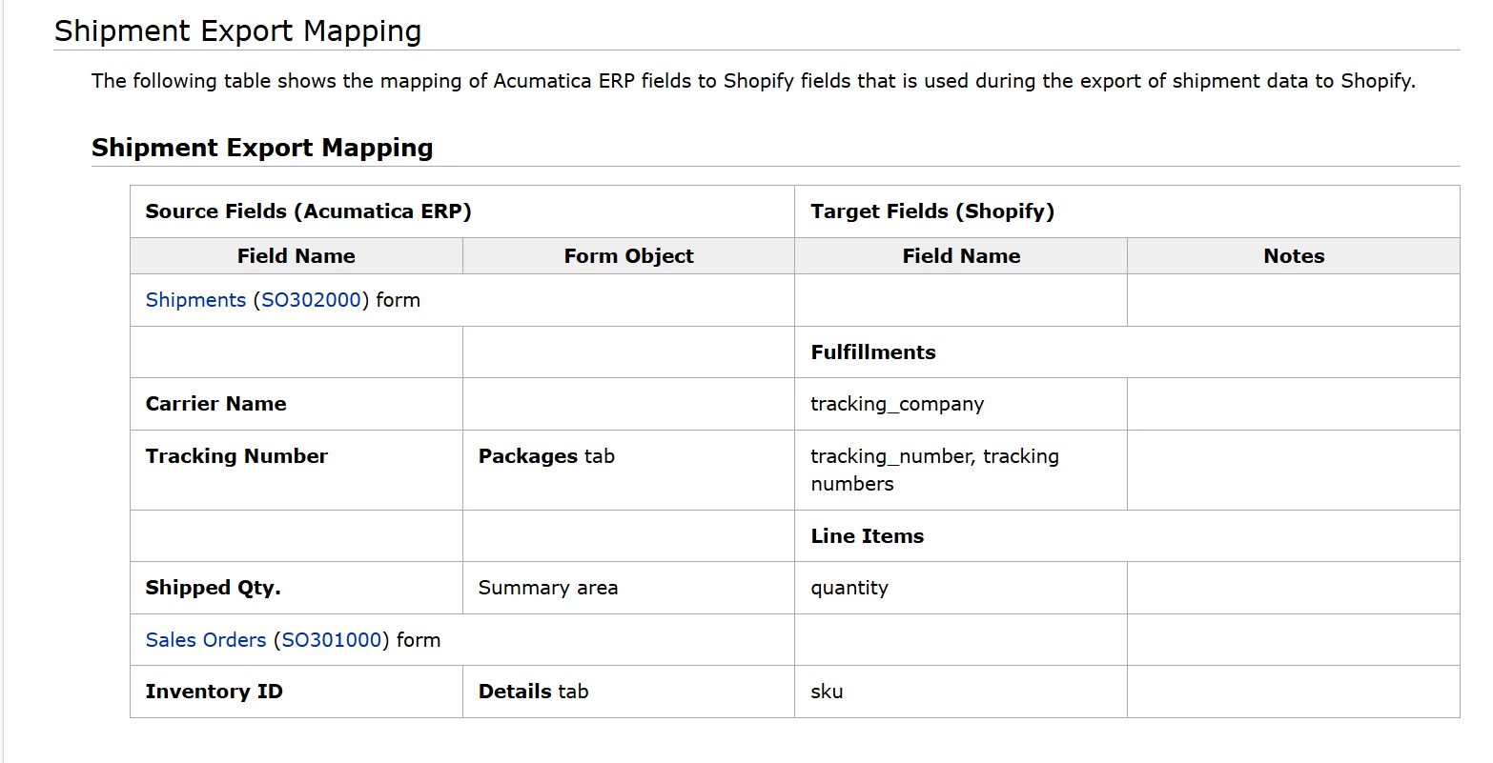The image size is (1493, 763).
Task: Select the Target Fields (Shopify) header
Action: (x=932, y=211)
